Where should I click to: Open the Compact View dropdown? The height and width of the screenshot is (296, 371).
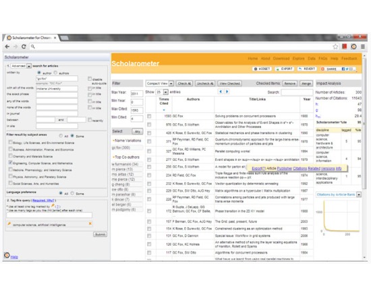160,83
